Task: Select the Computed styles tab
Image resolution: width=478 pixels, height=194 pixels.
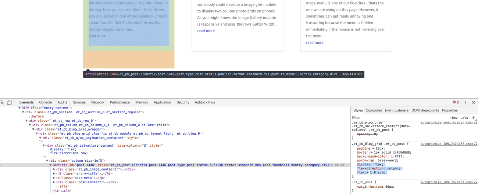Action: click(x=374, y=110)
